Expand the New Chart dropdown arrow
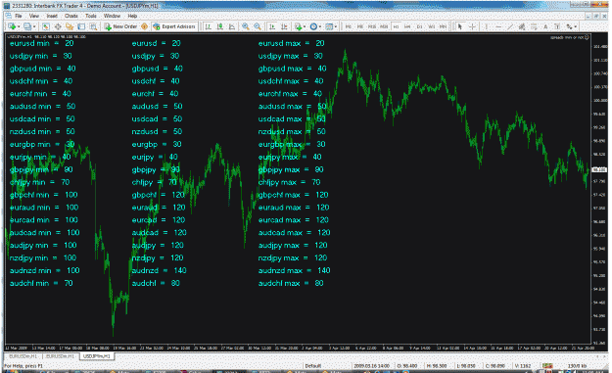 click(19, 26)
